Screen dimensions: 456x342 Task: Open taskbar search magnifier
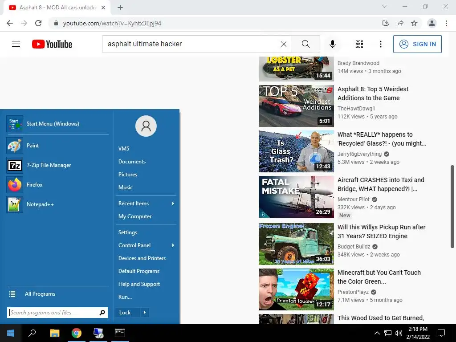[x=32, y=333]
